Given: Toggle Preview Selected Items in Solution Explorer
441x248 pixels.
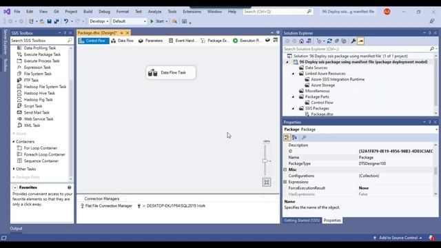Looking at the screenshot, I should (x=360, y=41).
